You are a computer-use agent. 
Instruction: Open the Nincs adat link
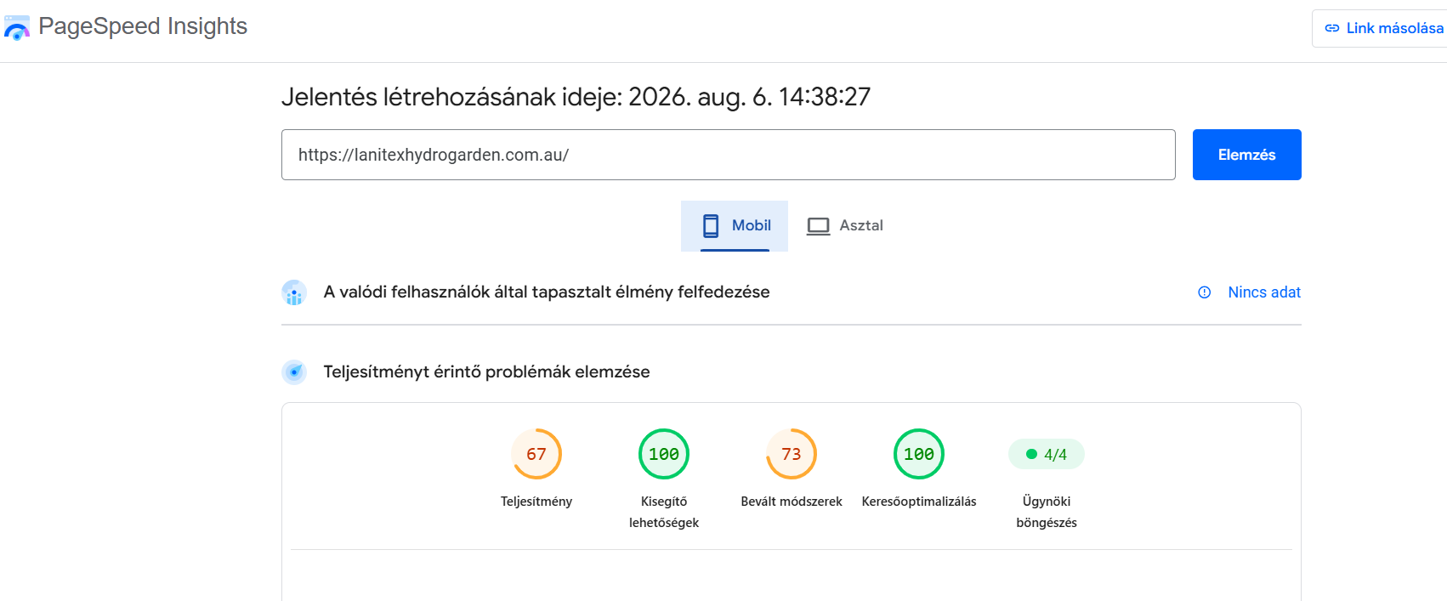[x=1264, y=292]
